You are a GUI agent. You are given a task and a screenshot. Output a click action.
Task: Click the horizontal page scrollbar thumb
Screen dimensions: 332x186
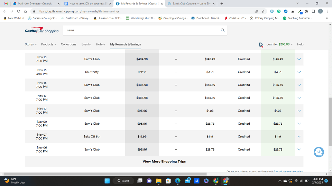[x=105, y=174]
